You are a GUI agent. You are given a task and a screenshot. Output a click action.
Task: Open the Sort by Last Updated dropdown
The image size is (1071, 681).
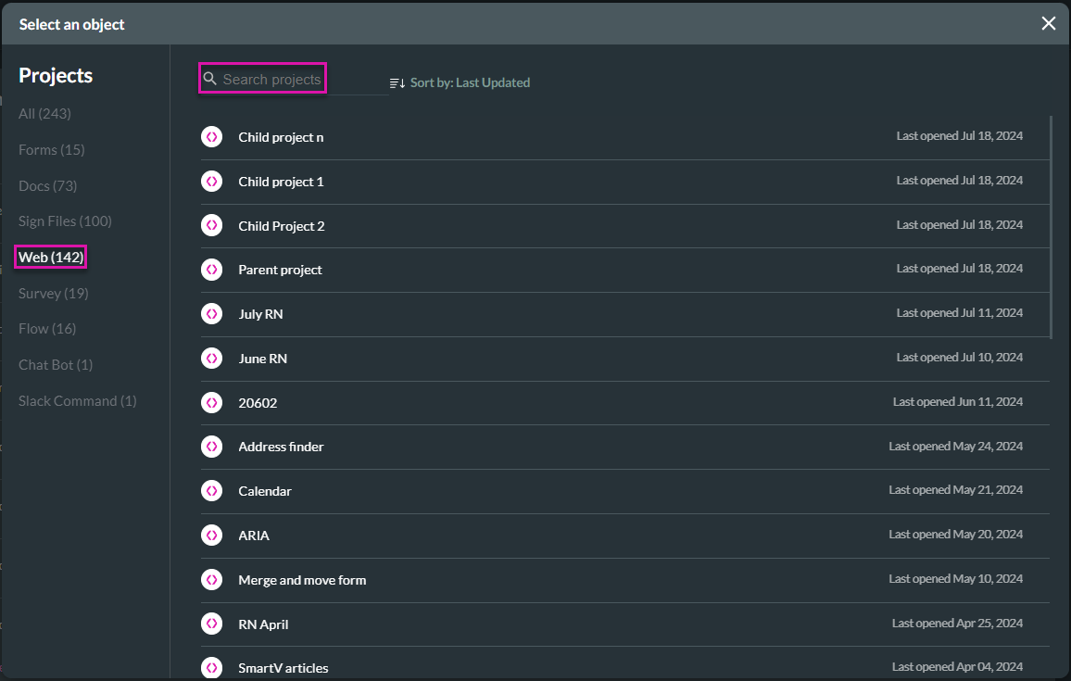click(470, 82)
